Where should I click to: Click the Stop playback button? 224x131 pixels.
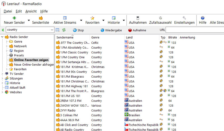[78, 30]
